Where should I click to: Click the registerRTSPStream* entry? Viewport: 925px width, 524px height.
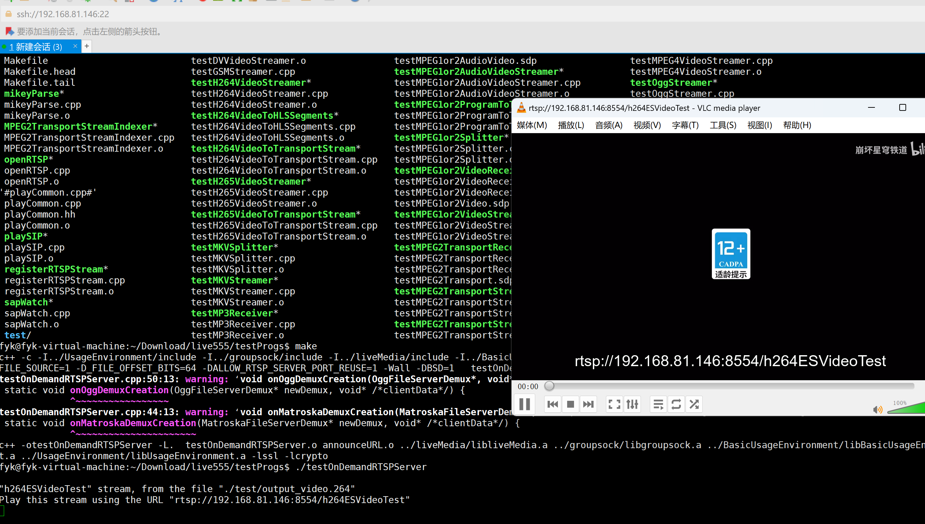pyautogui.click(x=56, y=269)
